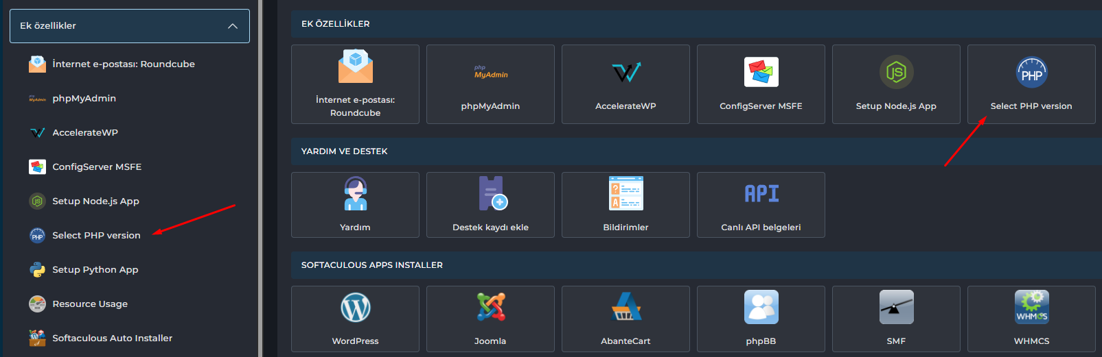1102x357 pixels.
Task: Click 'Joomla' tile label
Action: [x=490, y=341]
